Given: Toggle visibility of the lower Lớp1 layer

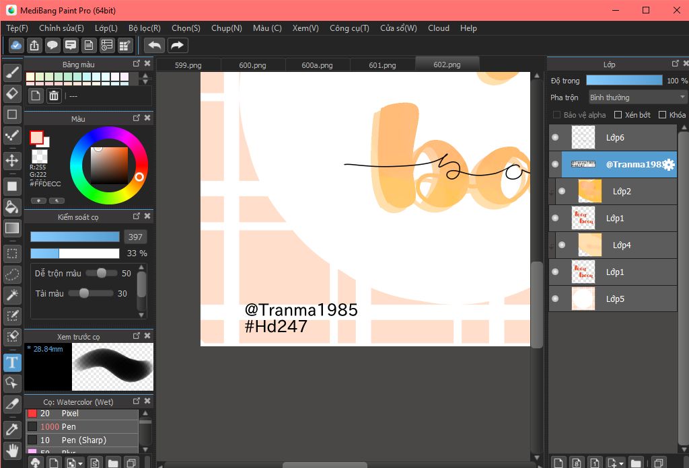Looking at the screenshot, I should point(555,272).
